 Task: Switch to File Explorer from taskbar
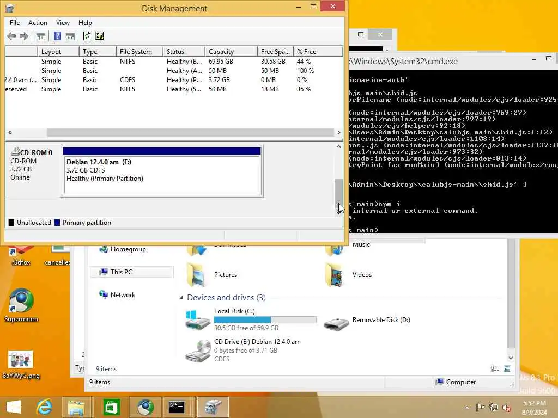coord(76,407)
